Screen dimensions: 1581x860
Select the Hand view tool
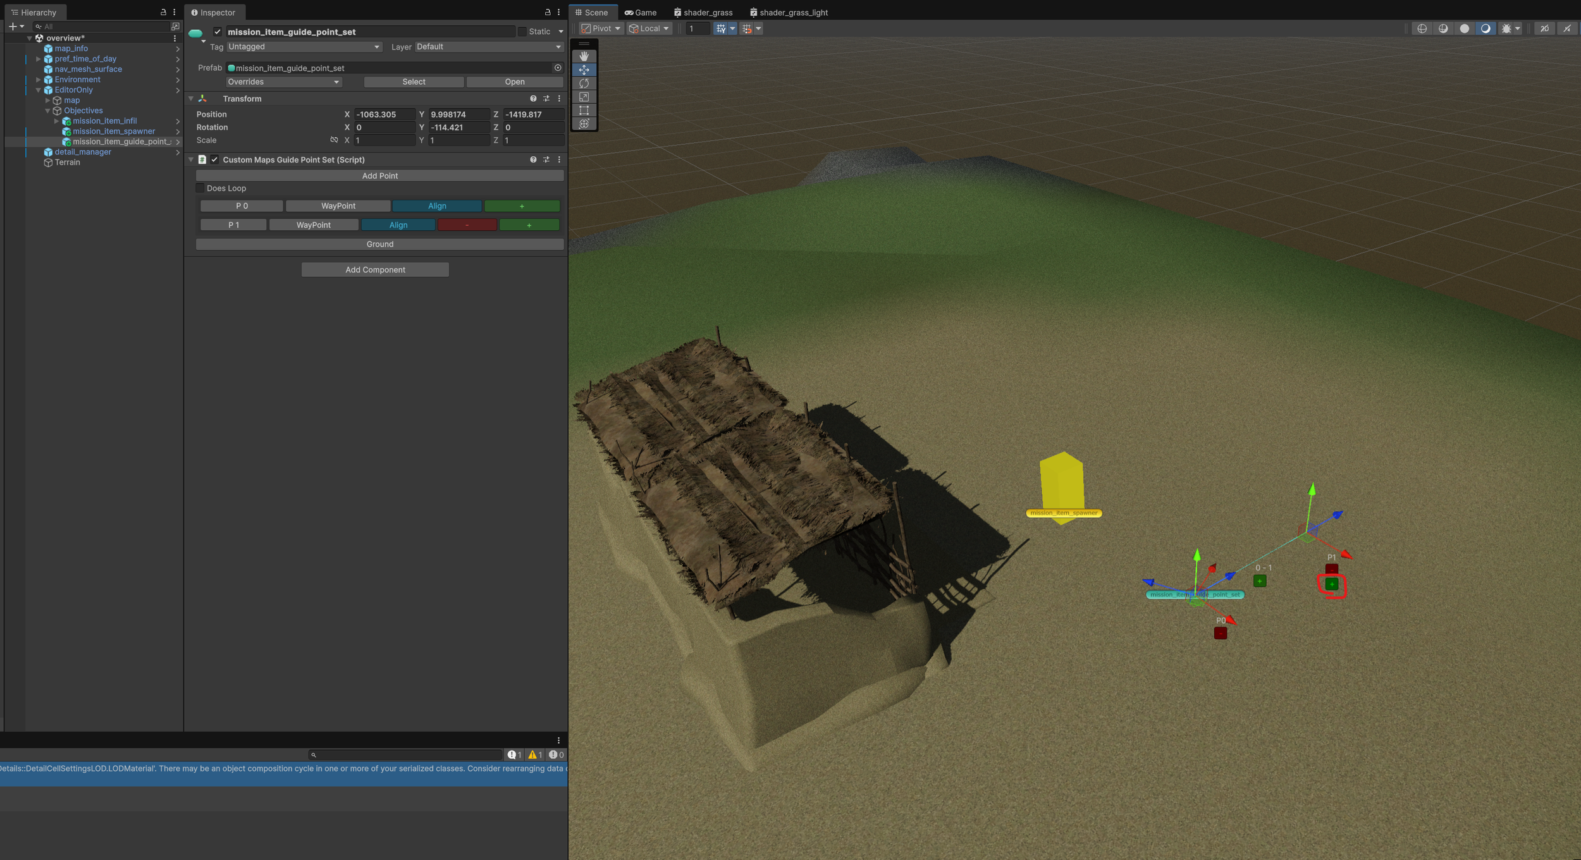coord(584,56)
